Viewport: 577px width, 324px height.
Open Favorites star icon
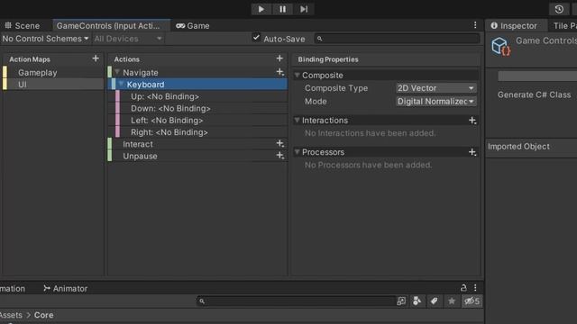tap(452, 301)
